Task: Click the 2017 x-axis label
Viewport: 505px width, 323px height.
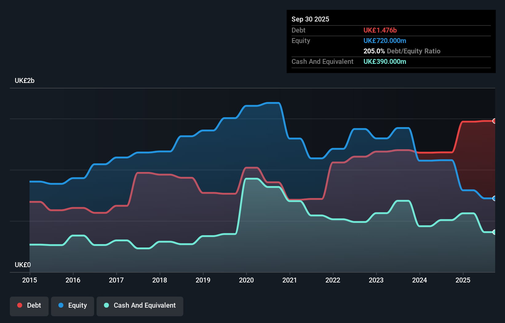Action: pyautogui.click(x=116, y=280)
